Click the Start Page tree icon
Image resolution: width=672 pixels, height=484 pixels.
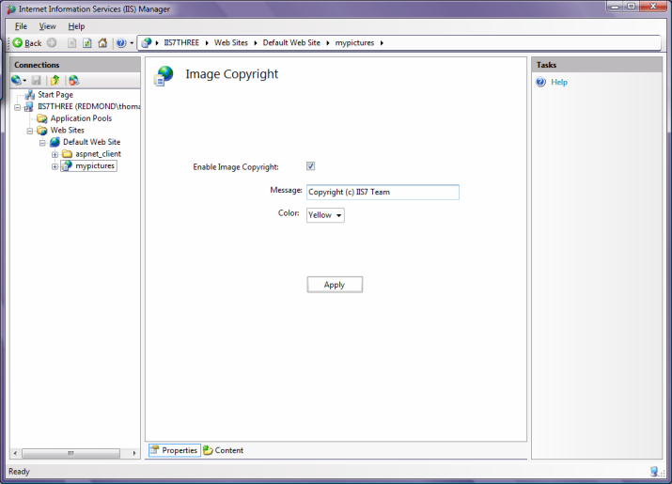(x=29, y=94)
